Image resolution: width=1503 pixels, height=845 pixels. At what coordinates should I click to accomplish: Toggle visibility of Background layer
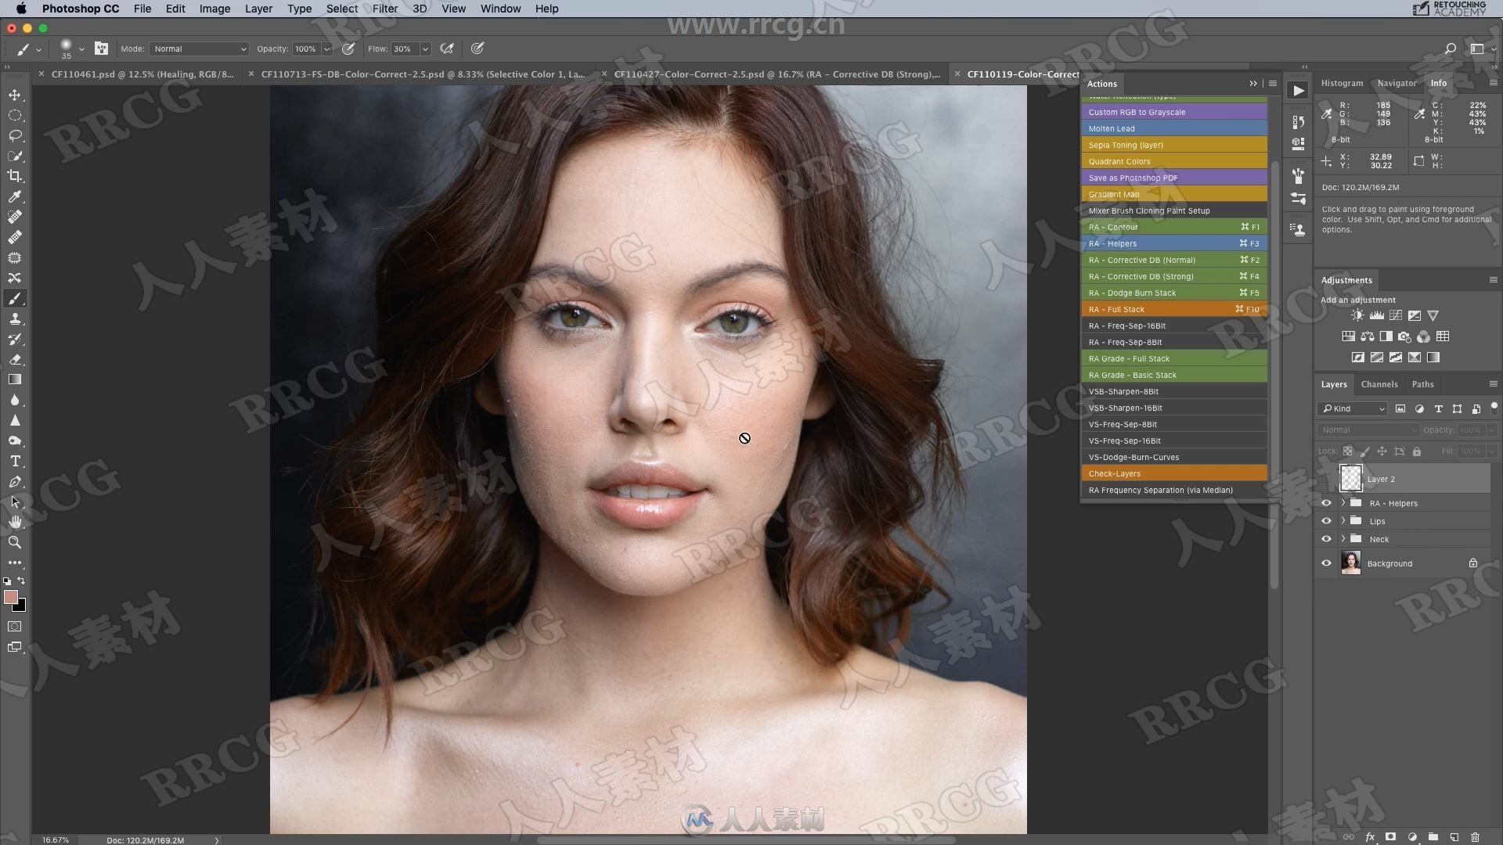click(x=1325, y=563)
